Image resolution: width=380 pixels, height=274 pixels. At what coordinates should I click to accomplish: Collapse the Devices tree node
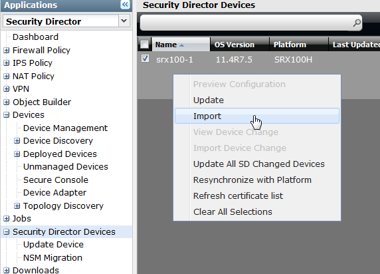click(x=7, y=115)
